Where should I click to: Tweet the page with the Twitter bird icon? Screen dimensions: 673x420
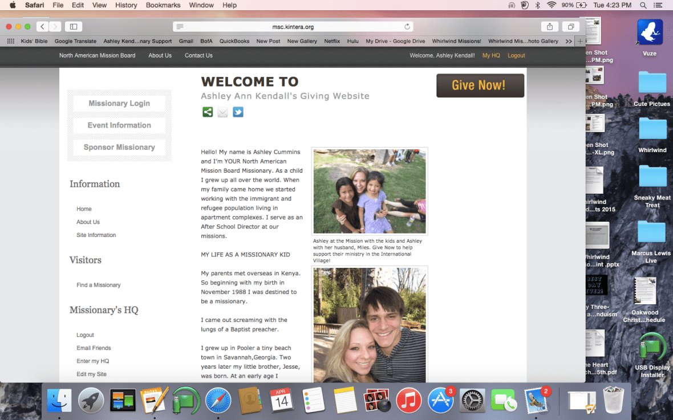tap(237, 112)
